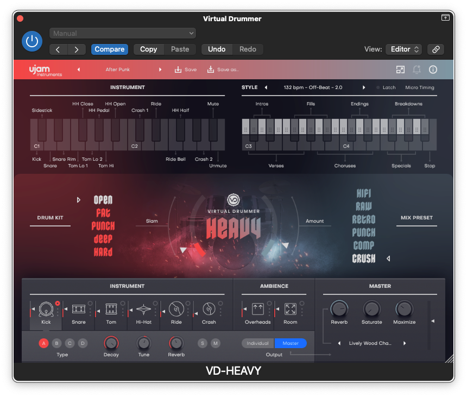The height and width of the screenshot is (397, 467).
Task: Select the Overheads ambience icon
Action: point(257,309)
